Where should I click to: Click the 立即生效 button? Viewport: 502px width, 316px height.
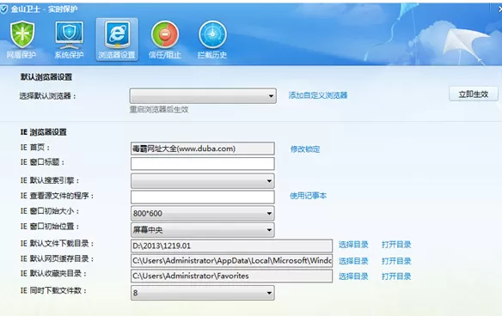[473, 94]
